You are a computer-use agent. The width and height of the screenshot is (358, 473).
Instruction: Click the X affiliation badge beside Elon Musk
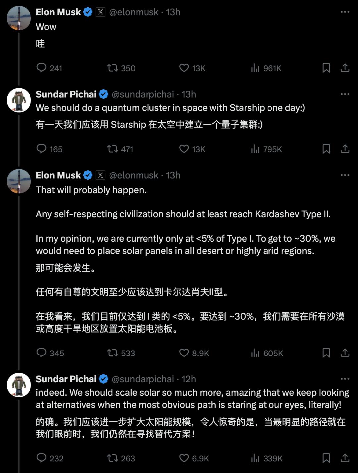click(100, 12)
